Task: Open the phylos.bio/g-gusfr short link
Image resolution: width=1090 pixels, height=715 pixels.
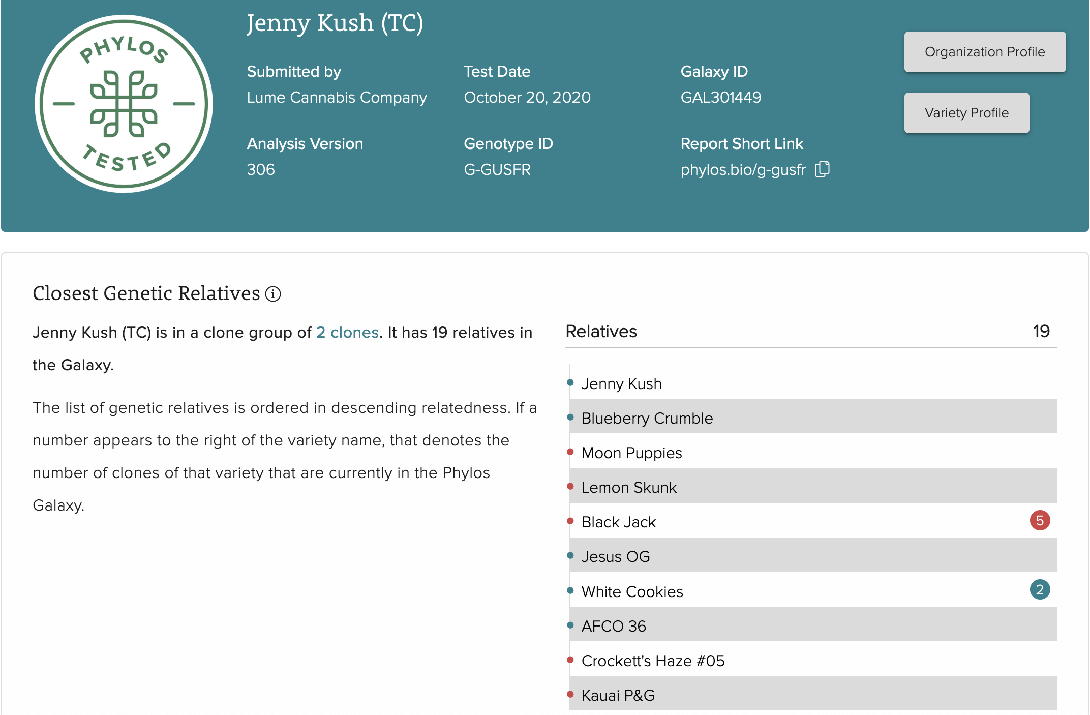Action: pyautogui.click(x=743, y=170)
